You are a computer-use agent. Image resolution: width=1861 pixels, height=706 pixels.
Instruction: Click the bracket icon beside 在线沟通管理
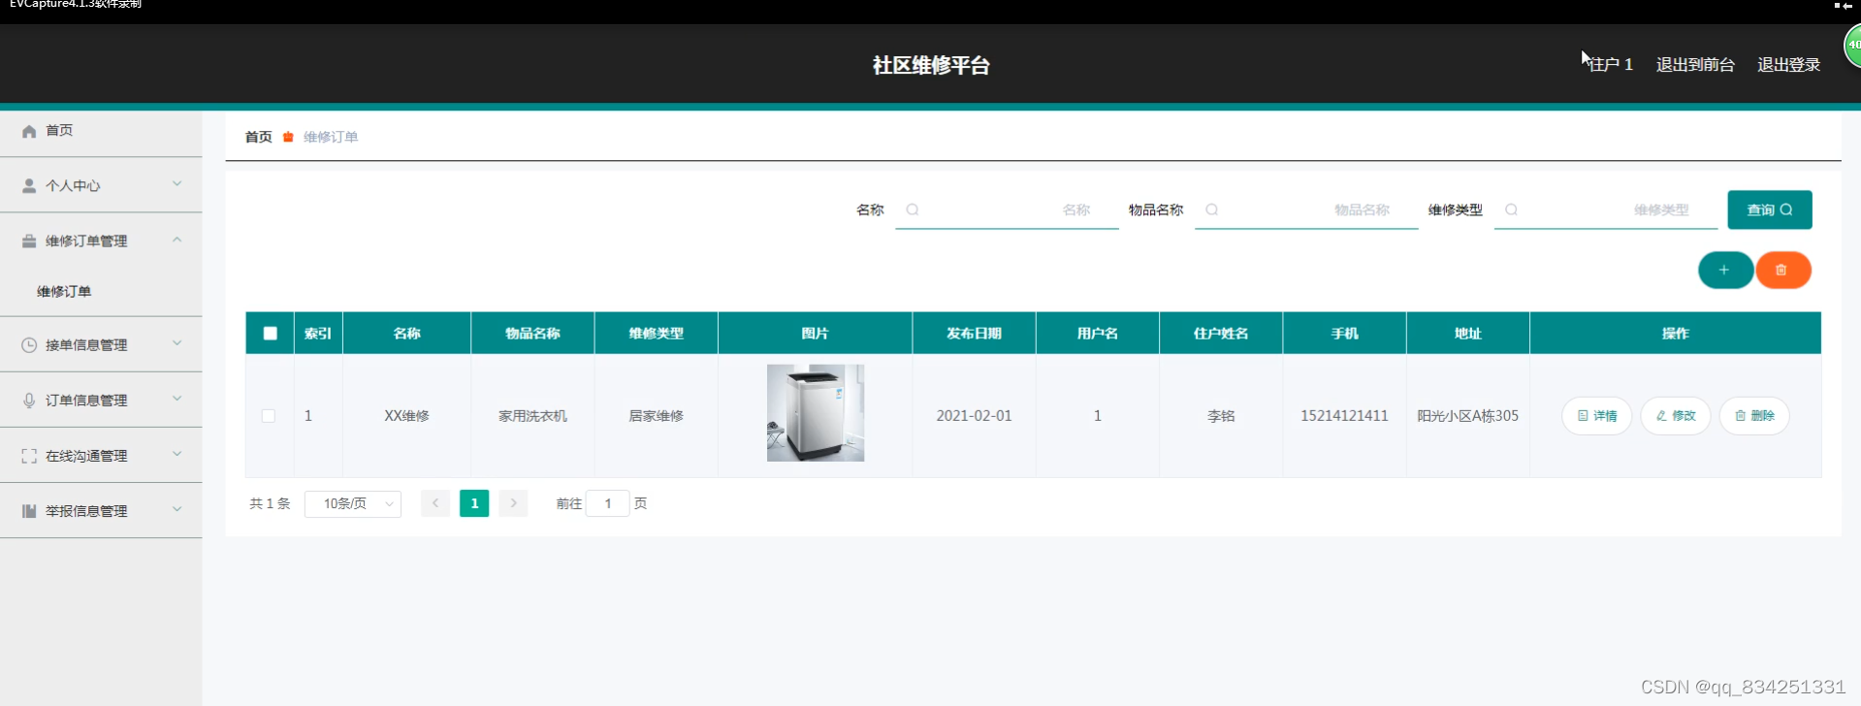point(29,456)
